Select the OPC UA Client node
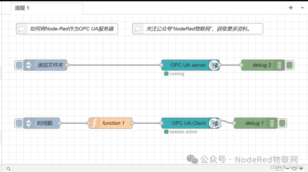308x172 pixels. [x=190, y=123]
